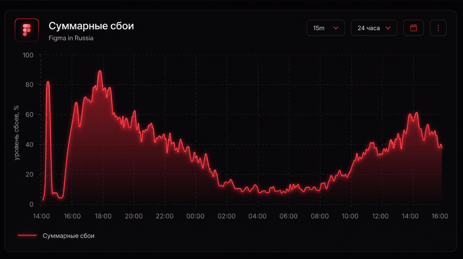The height and width of the screenshot is (259, 463).
Task: Click the 18:00 time axis label
Action: [103, 216]
